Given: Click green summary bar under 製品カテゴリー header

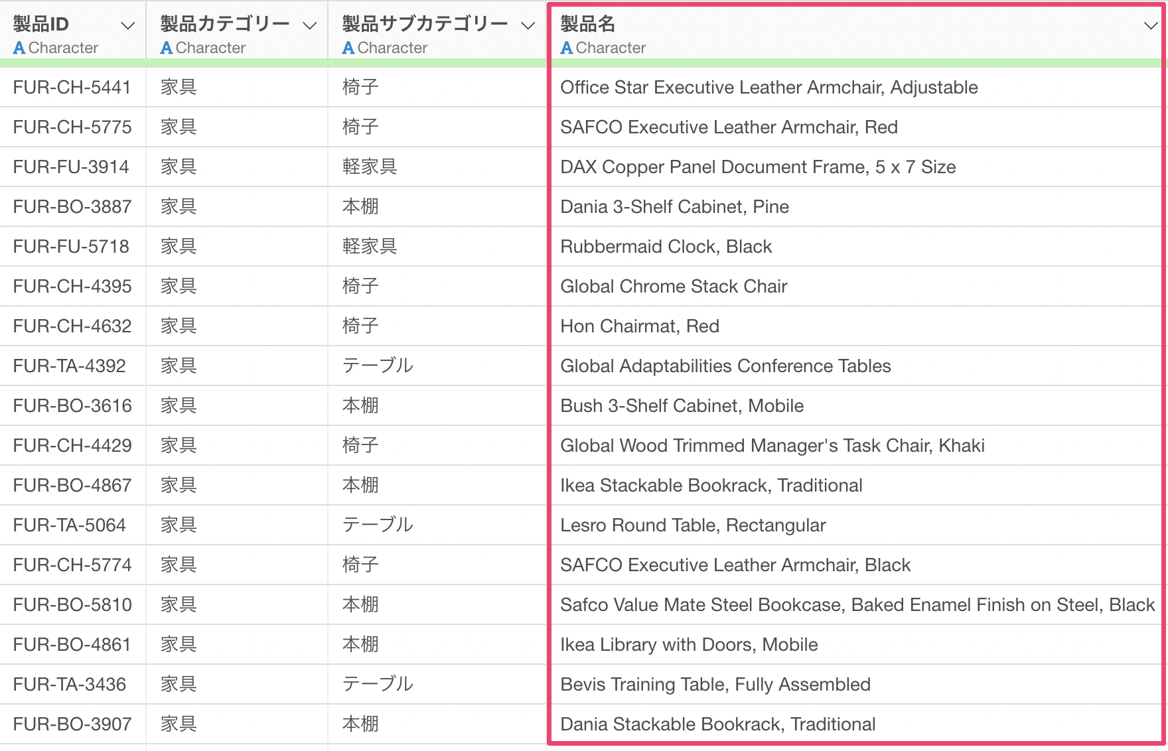Looking at the screenshot, I should [x=236, y=63].
